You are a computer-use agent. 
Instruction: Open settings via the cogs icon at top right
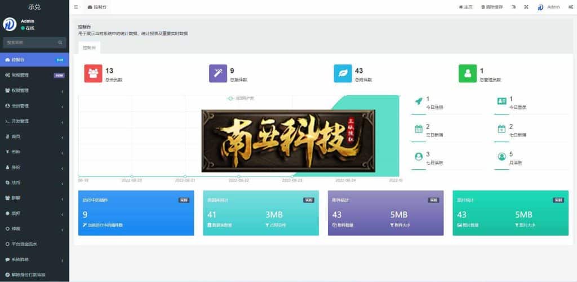coord(570,7)
